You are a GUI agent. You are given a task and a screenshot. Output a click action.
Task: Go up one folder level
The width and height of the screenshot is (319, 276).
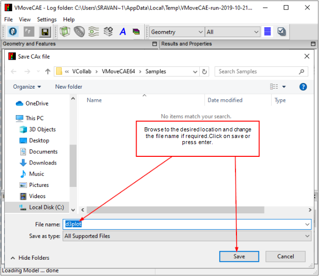(x=48, y=71)
